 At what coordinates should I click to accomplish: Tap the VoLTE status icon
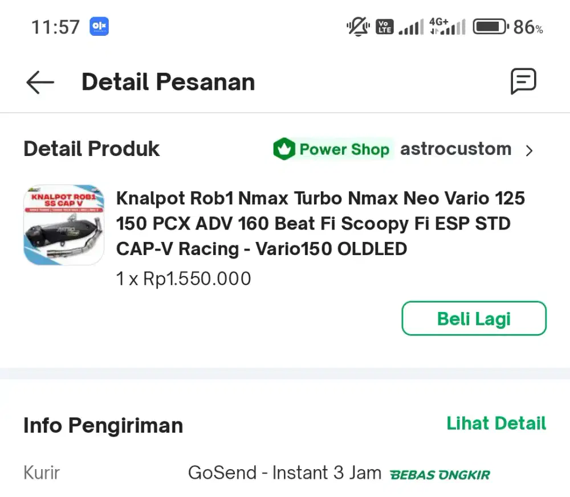point(385,27)
